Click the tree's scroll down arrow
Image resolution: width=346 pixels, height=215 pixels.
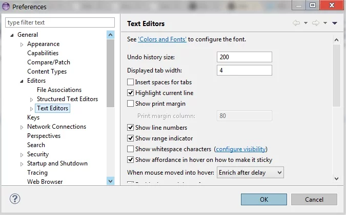click(x=110, y=180)
